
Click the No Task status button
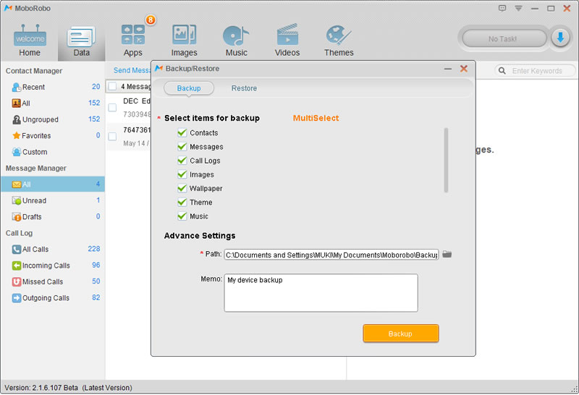point(504,38)
